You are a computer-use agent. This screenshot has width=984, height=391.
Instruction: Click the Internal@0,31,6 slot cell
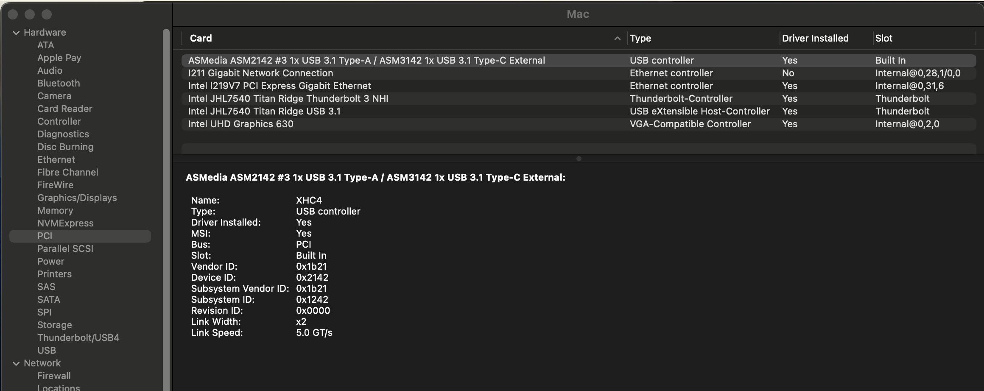point(909,86)
